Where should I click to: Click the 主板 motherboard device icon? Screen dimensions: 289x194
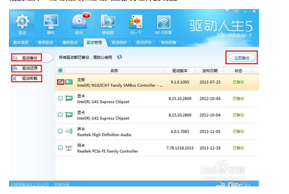(69, 82)
